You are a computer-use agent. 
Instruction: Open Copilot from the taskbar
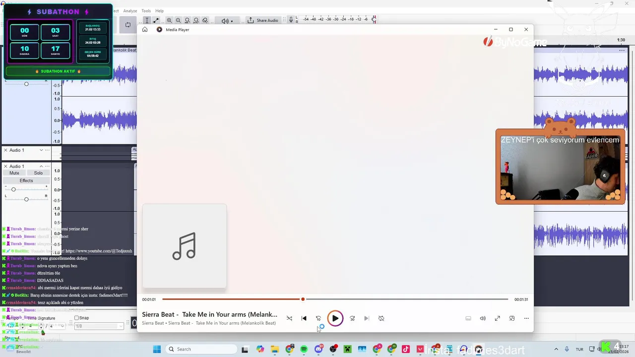(x=260, y=349)
